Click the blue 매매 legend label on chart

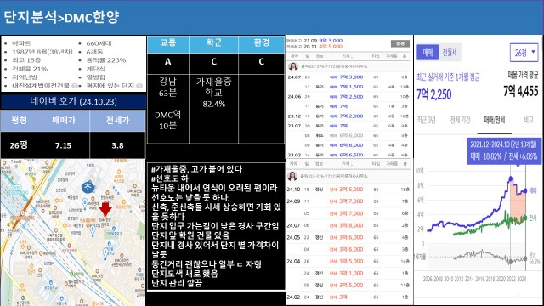click(x=533, y=190)
